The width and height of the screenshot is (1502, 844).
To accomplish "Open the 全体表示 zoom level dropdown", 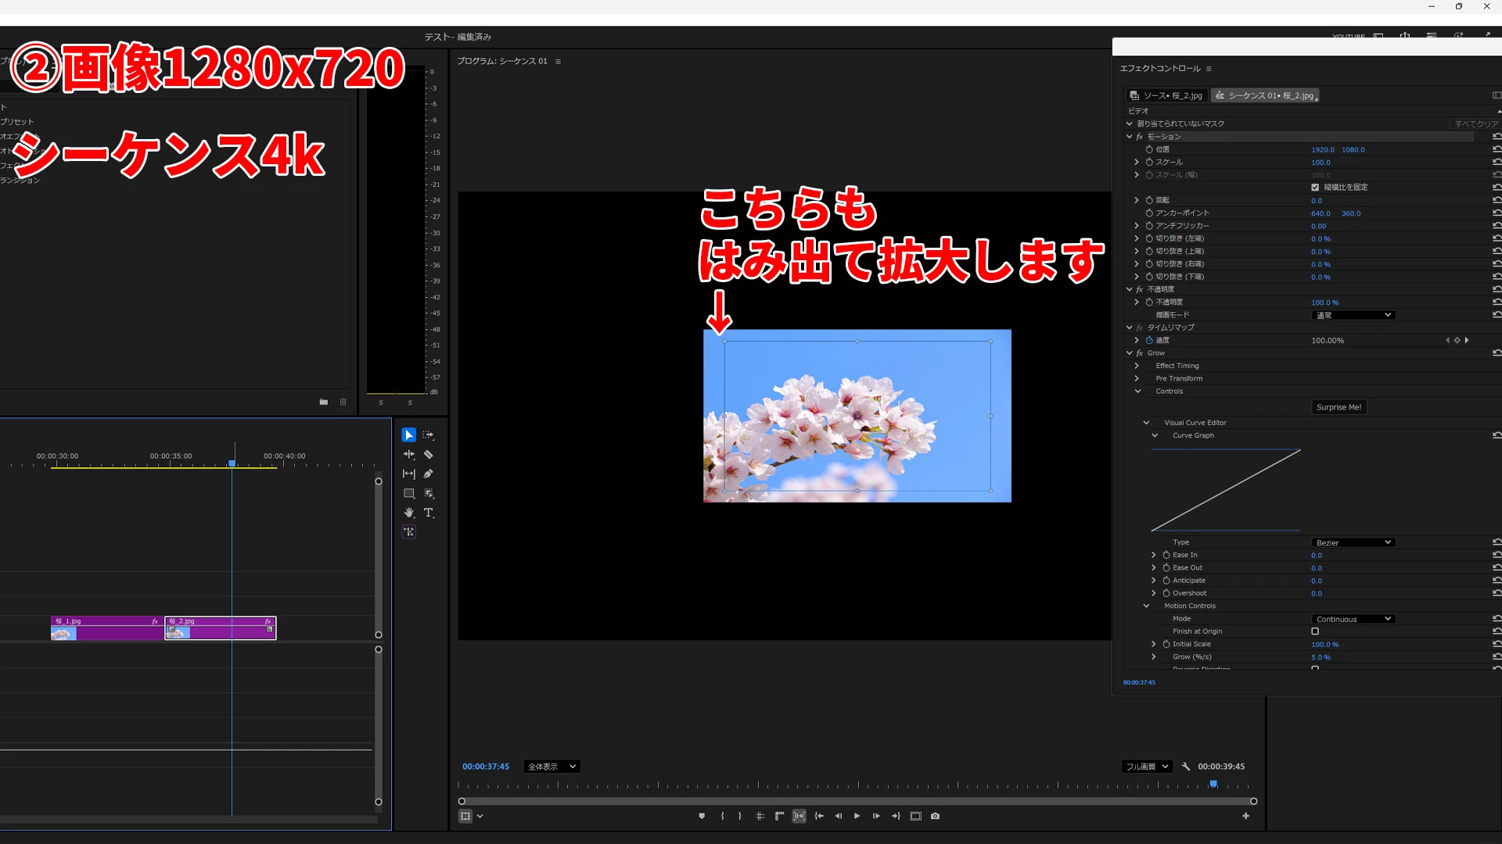I will tap(552, 767).
